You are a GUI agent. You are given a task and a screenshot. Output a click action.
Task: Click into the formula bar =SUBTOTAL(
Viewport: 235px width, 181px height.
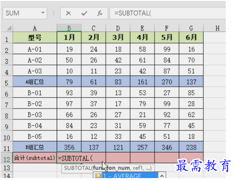168,13
